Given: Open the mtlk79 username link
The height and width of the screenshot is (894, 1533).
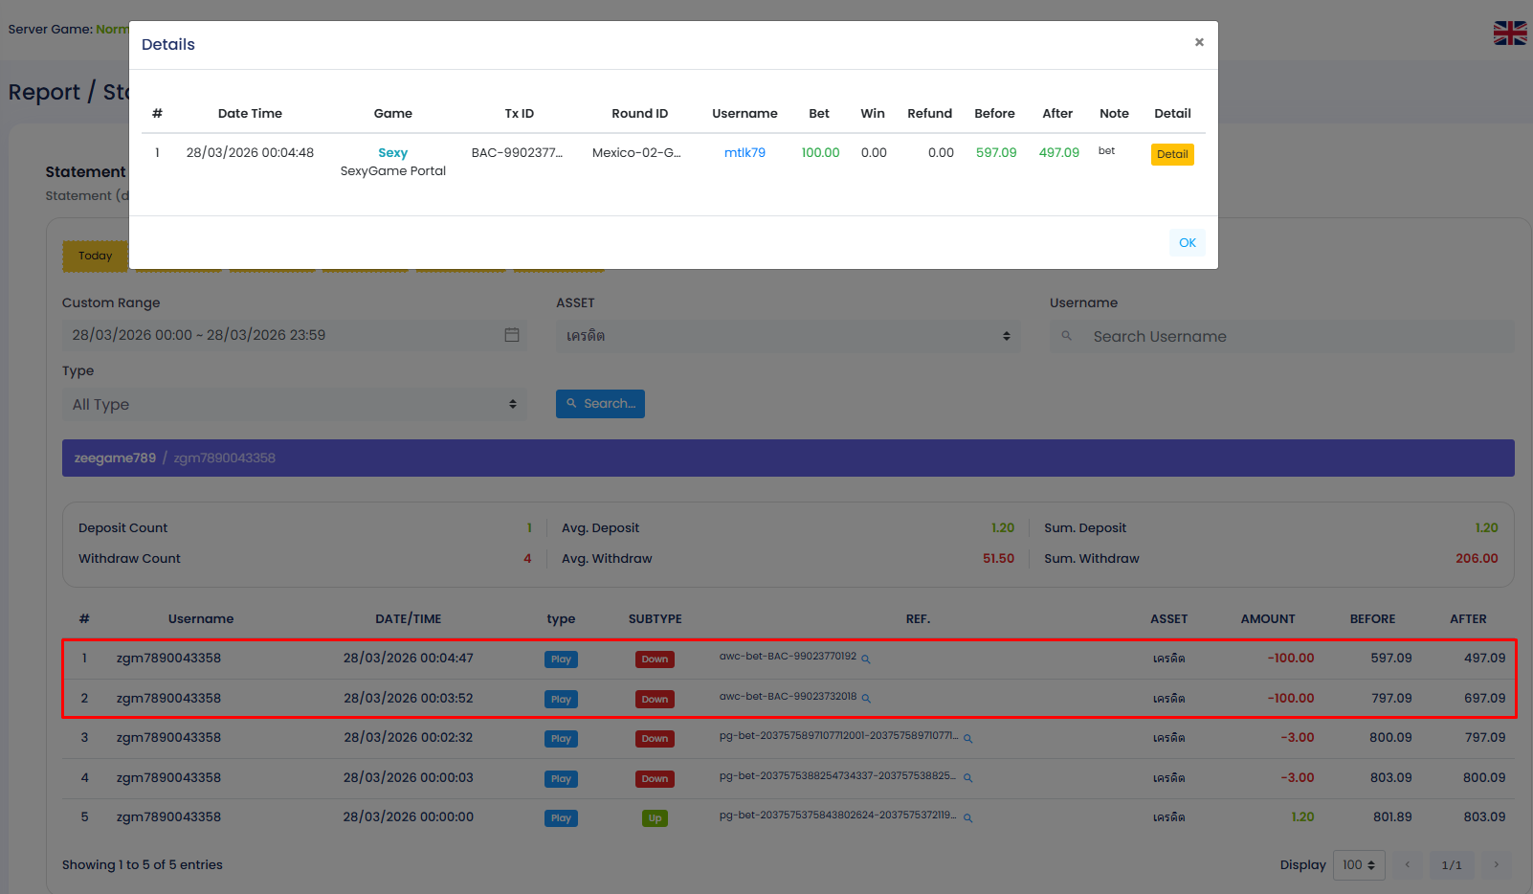Looking at the screenshot, I should pos(744,153).
